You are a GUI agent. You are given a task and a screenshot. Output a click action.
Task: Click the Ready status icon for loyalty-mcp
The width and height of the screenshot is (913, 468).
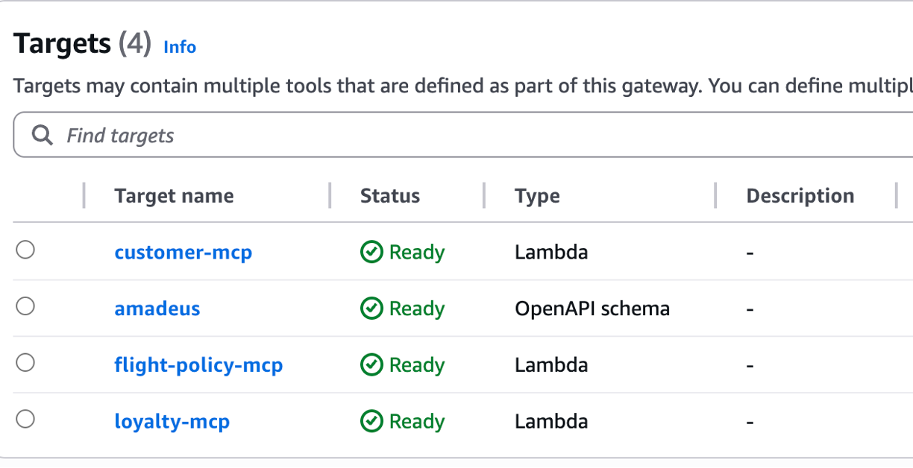pyautogui.click(x=371, y=422)
